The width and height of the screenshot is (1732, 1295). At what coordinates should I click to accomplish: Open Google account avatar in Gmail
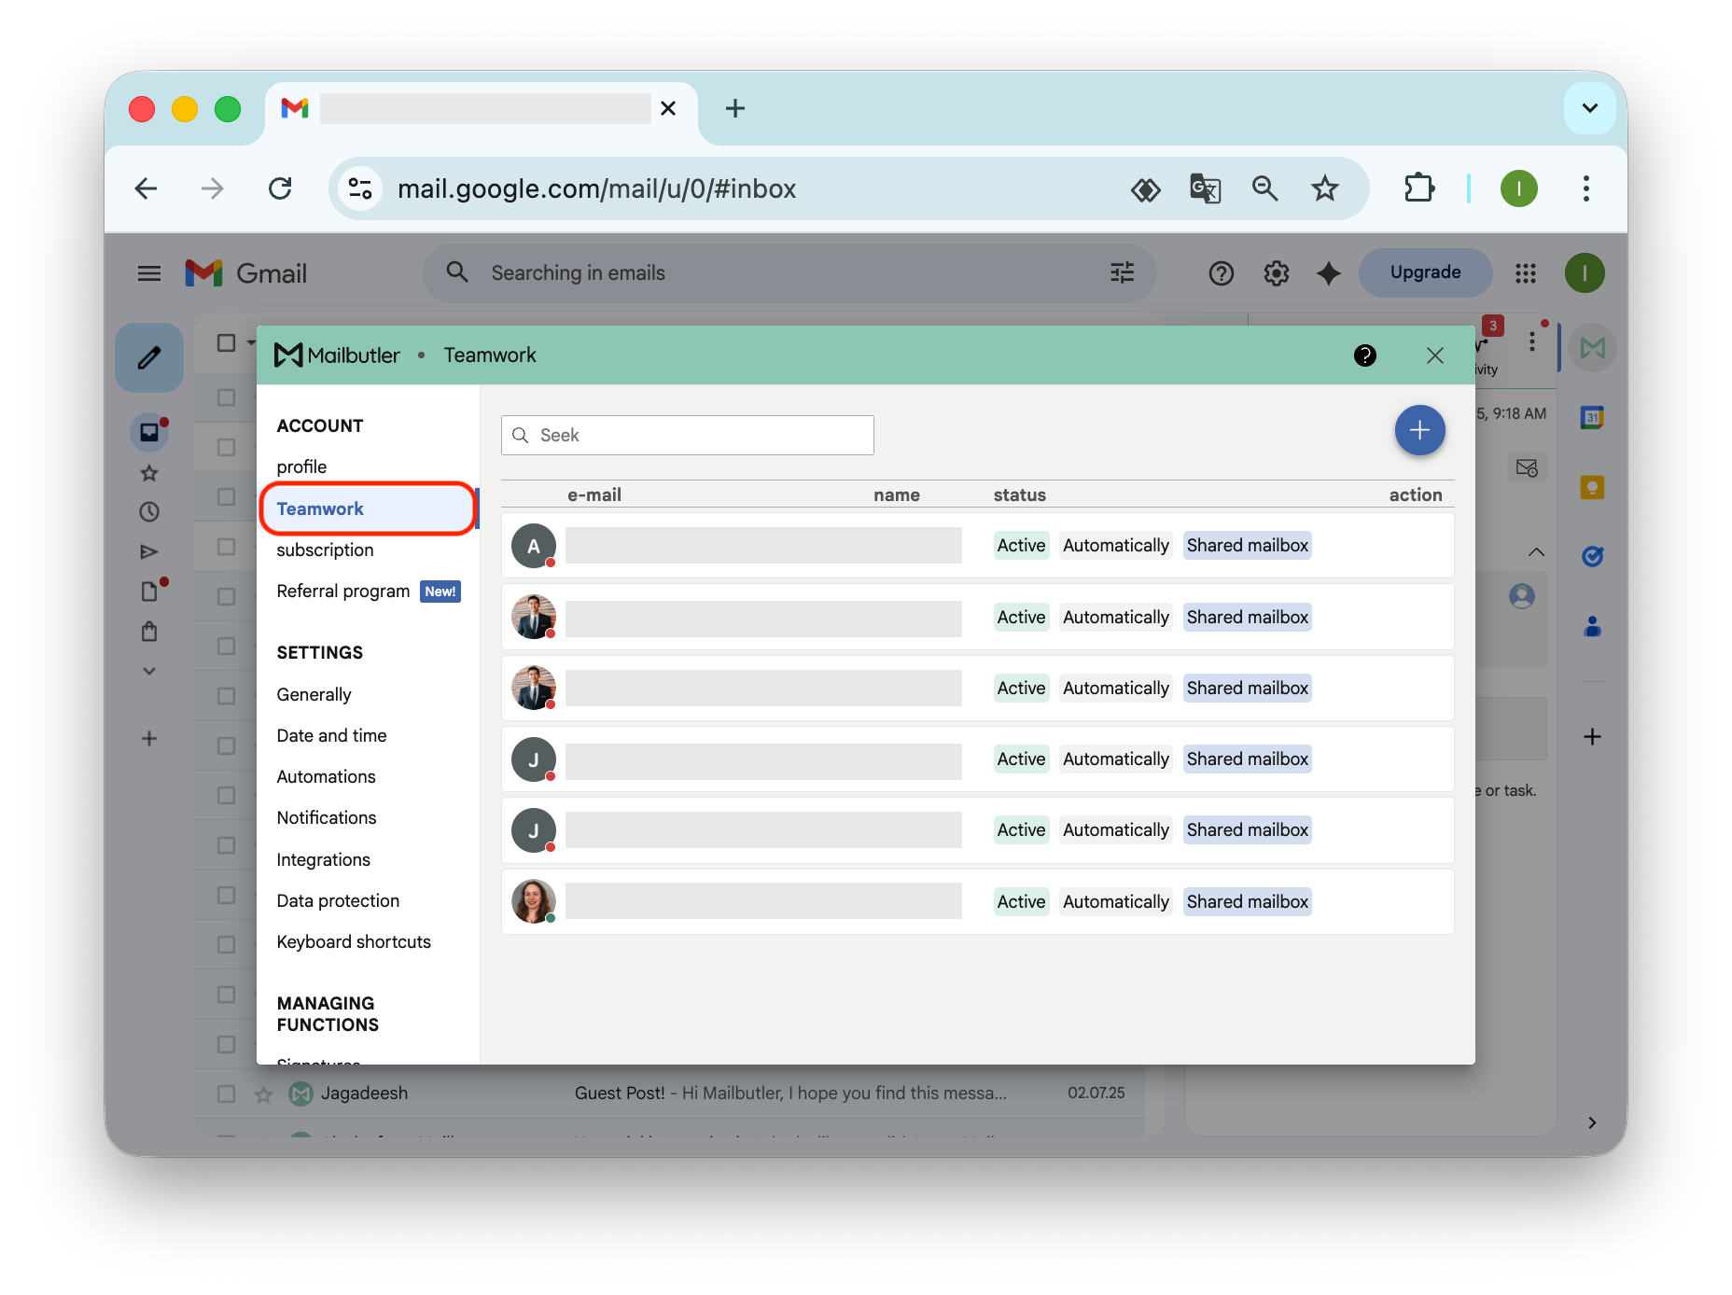click(1585, 273)
